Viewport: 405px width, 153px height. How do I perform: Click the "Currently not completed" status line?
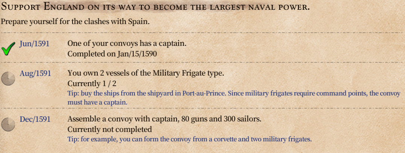coord(109,129)
